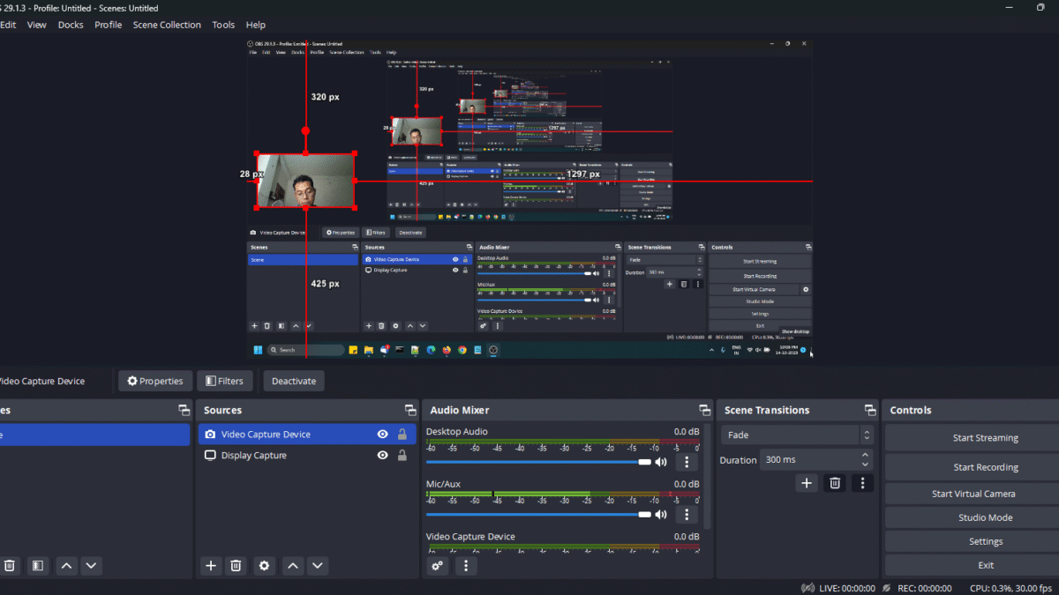Undock the Sources panel
This screenshot has width=1059, height=595.
point(409,410)
